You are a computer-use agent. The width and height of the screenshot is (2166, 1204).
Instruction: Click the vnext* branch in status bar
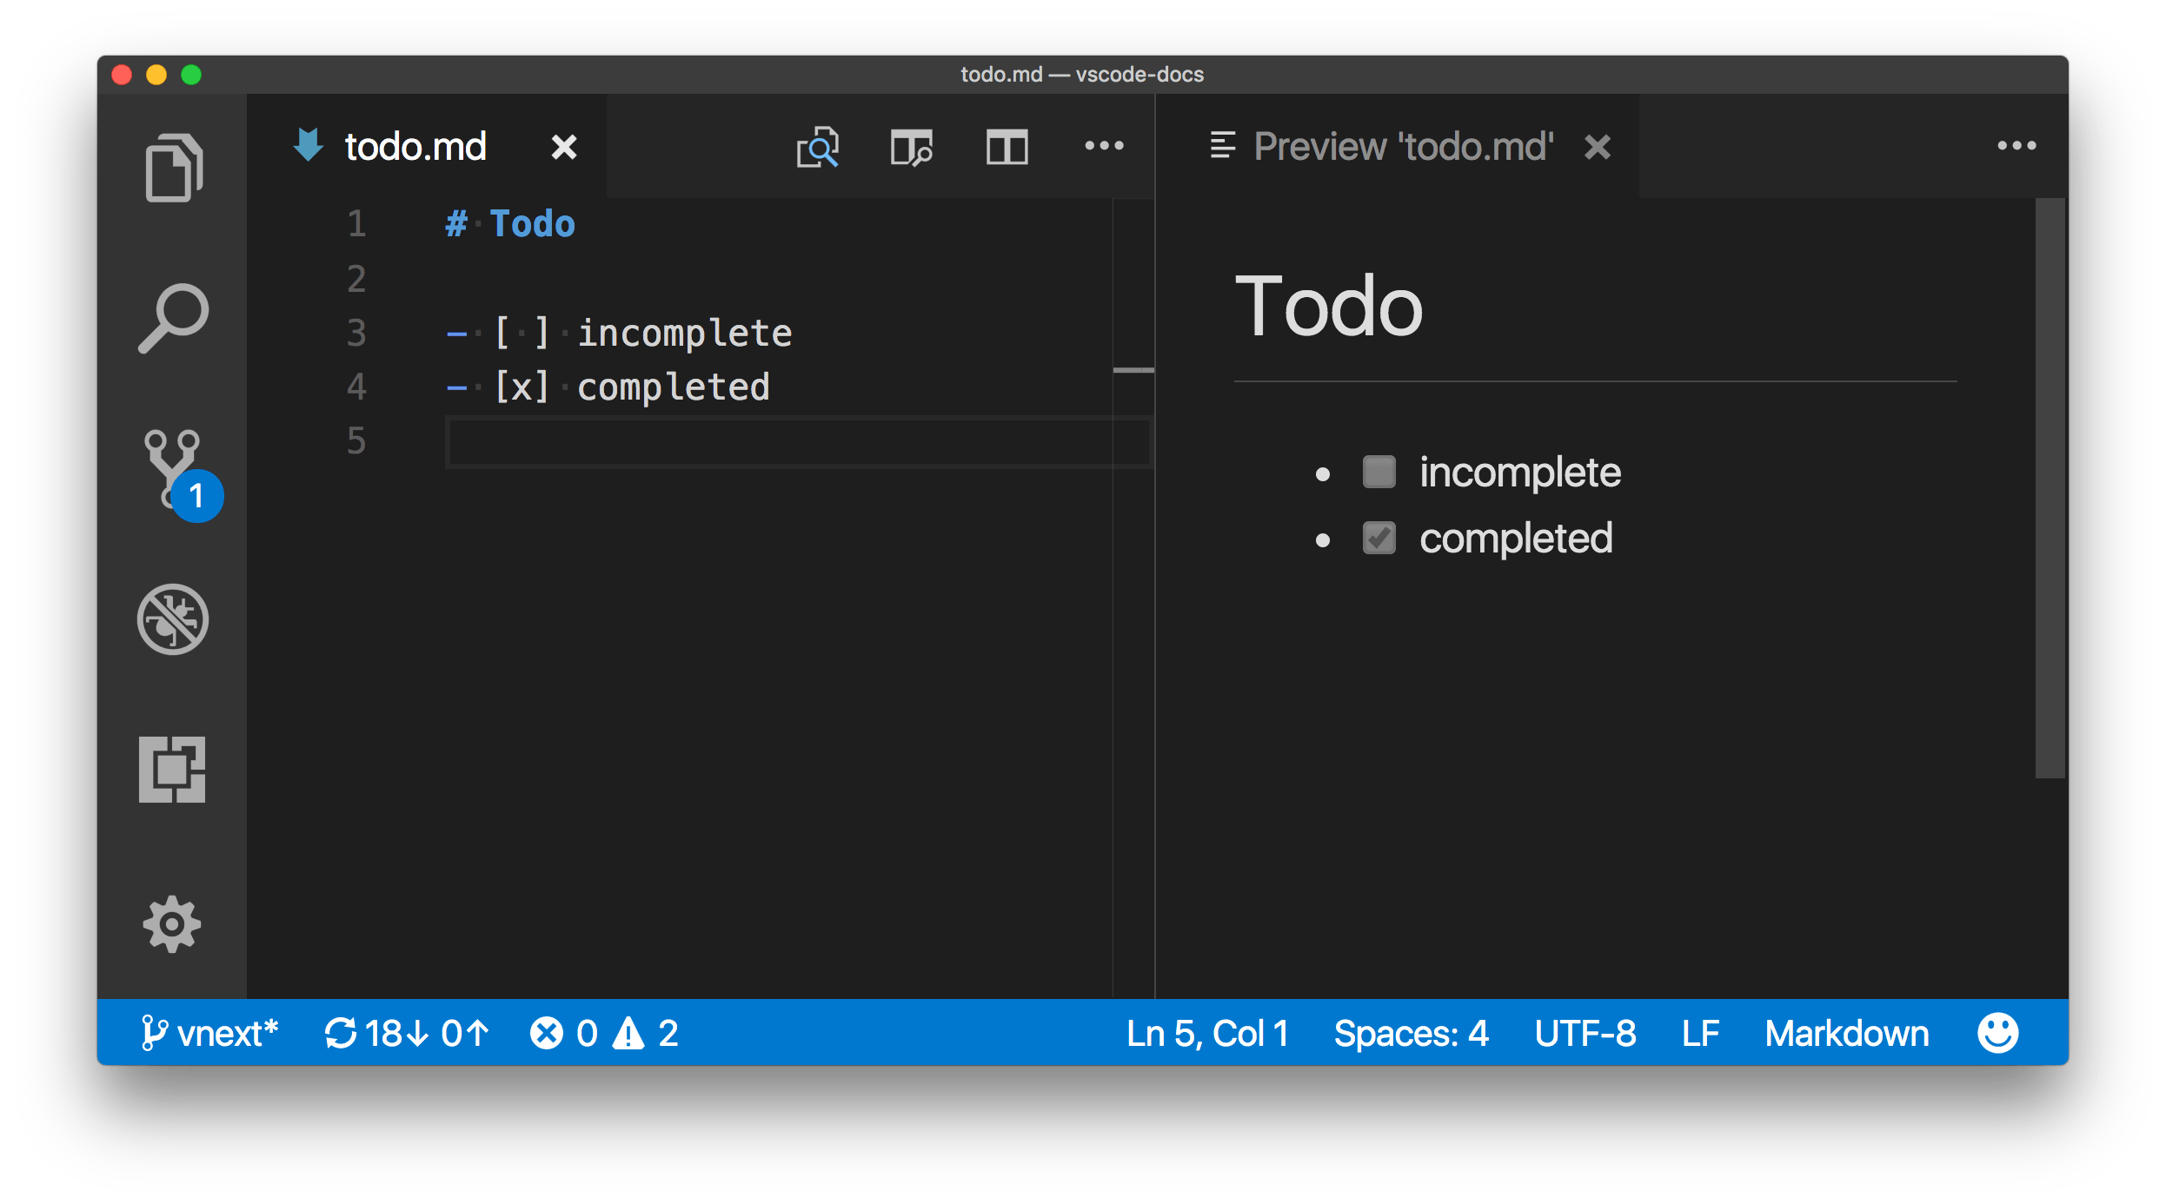click(209, 1034)
